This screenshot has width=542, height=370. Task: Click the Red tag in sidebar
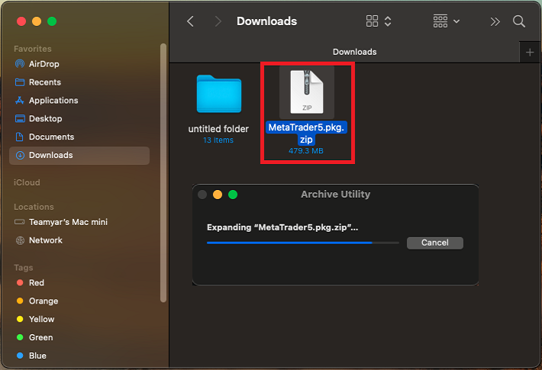coord(36,283)
